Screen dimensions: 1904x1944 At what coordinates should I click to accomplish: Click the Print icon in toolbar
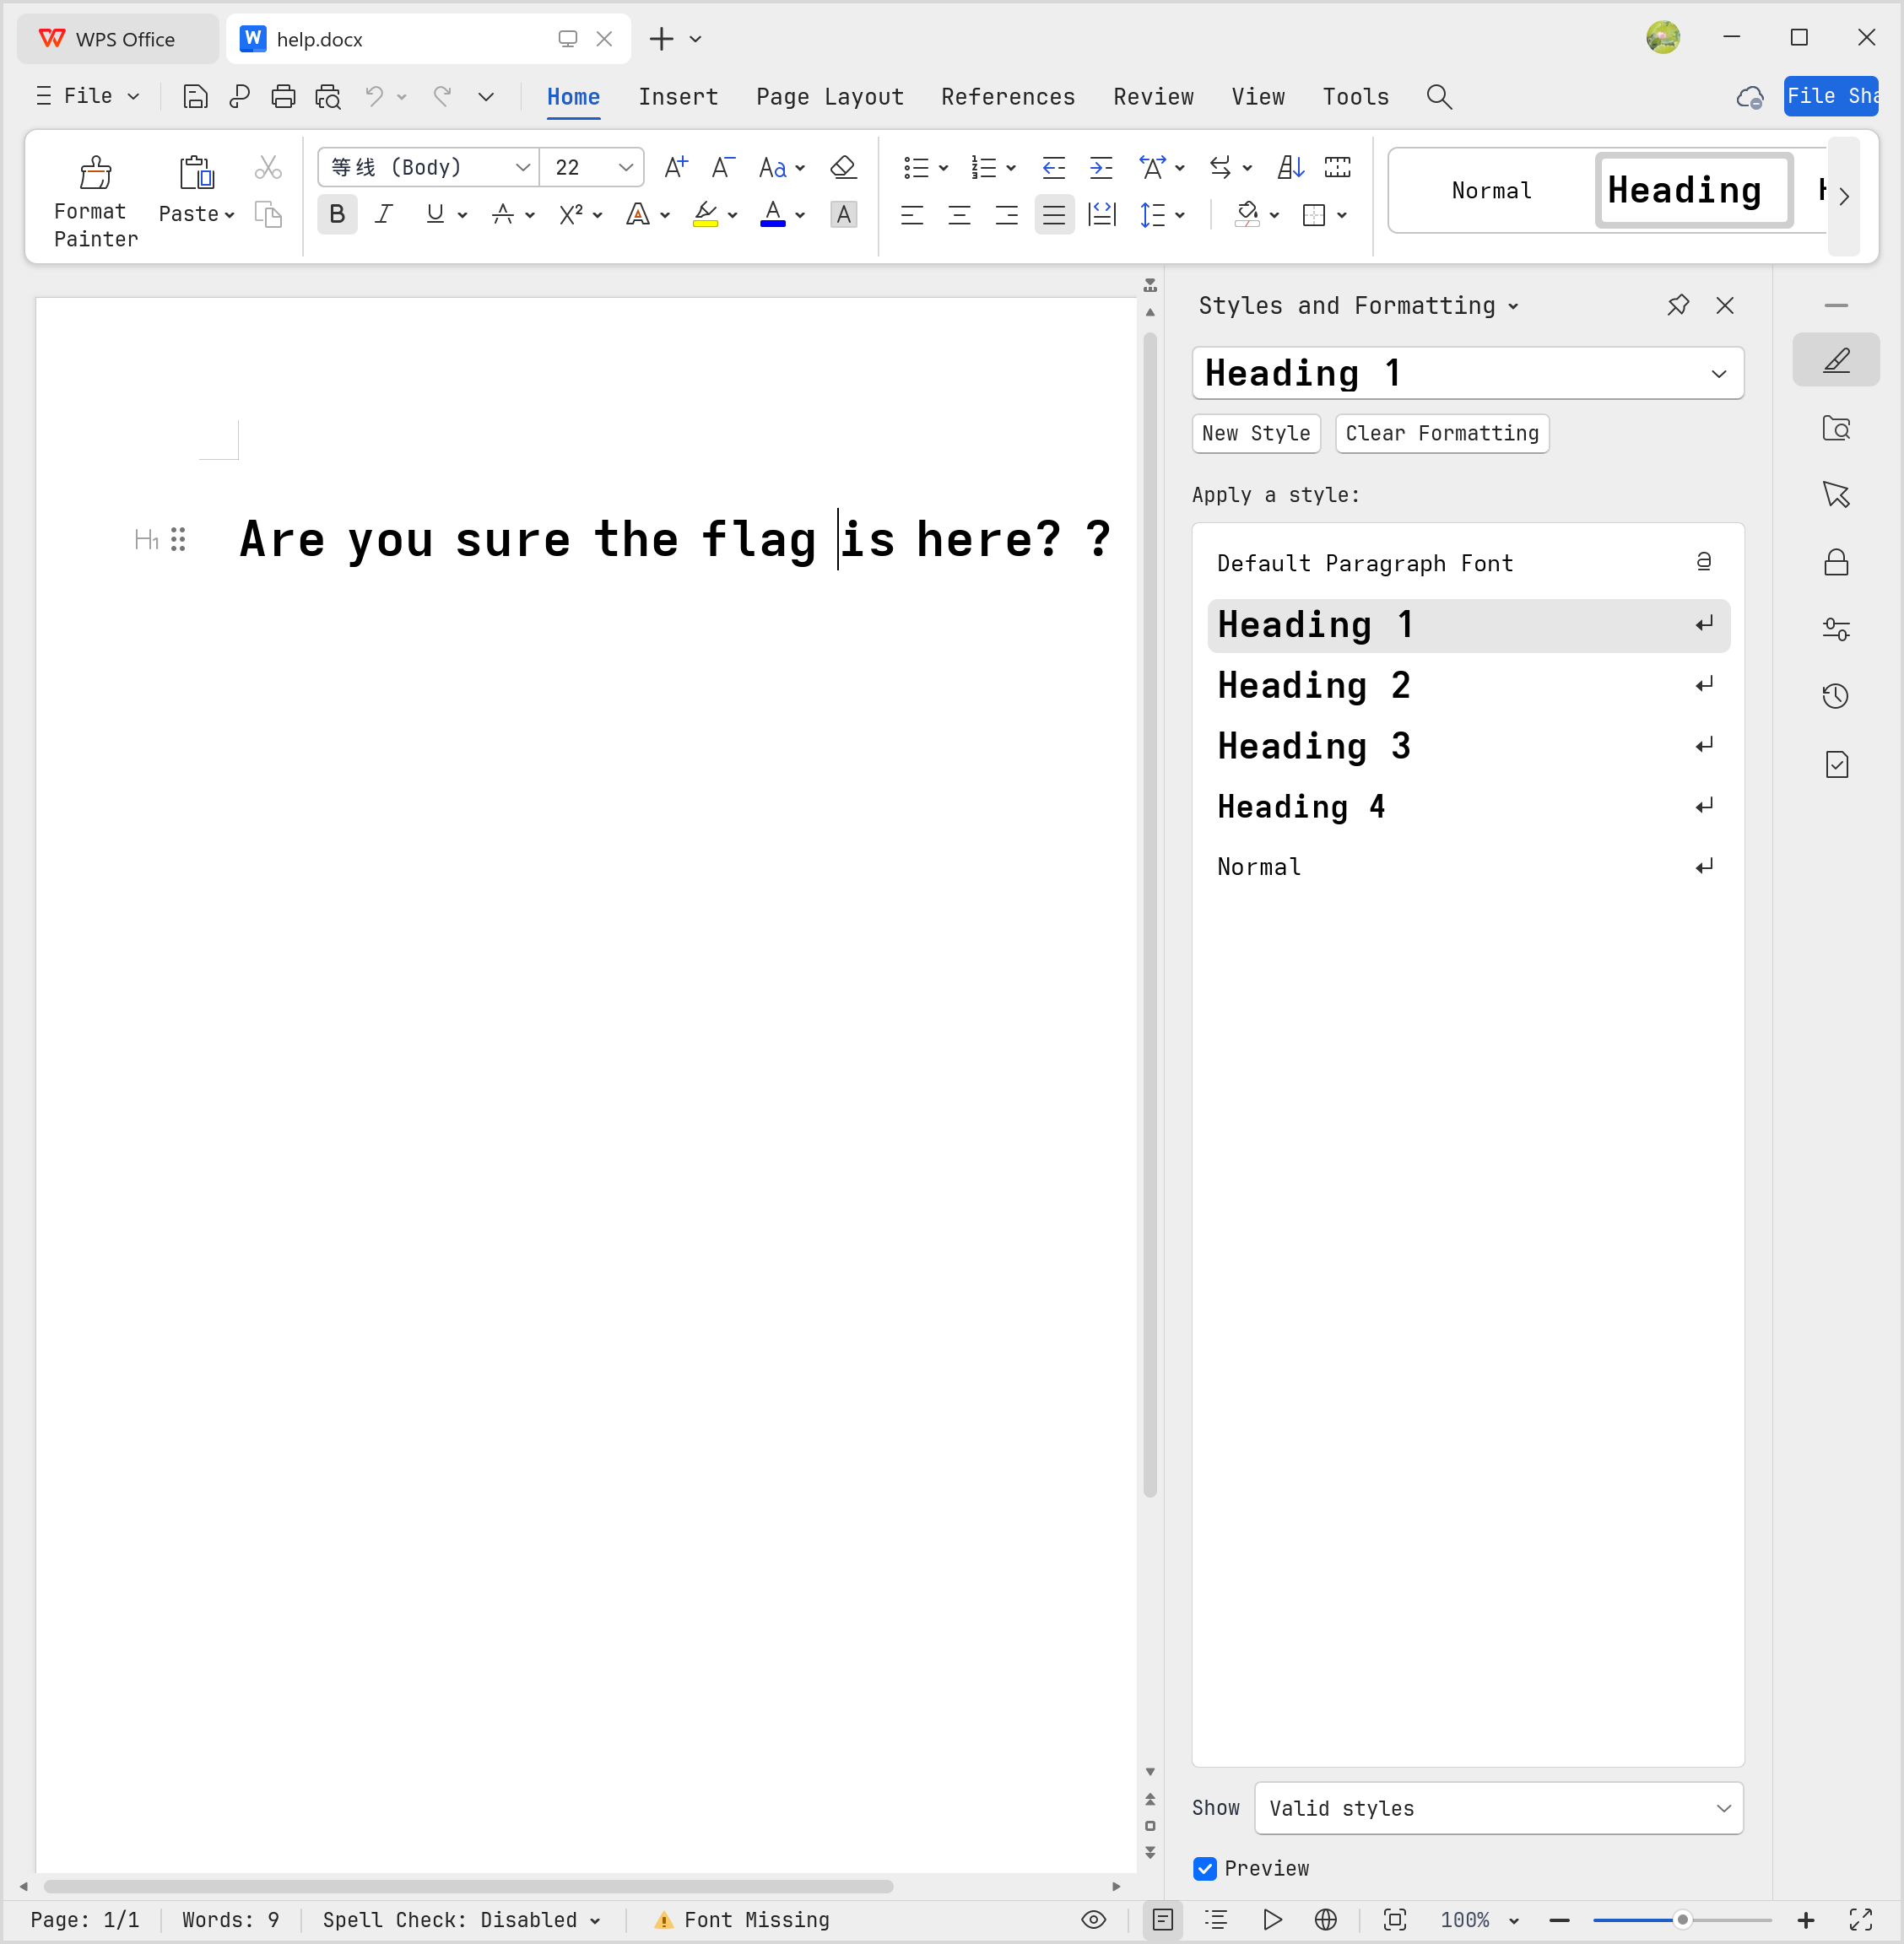click(283, 97)
